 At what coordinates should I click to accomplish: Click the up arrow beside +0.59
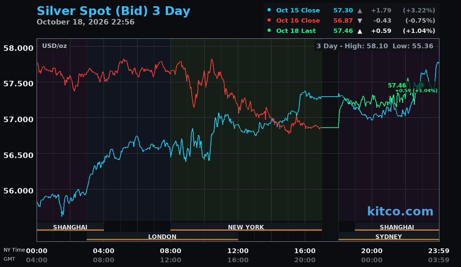click(x=360, y=31)
